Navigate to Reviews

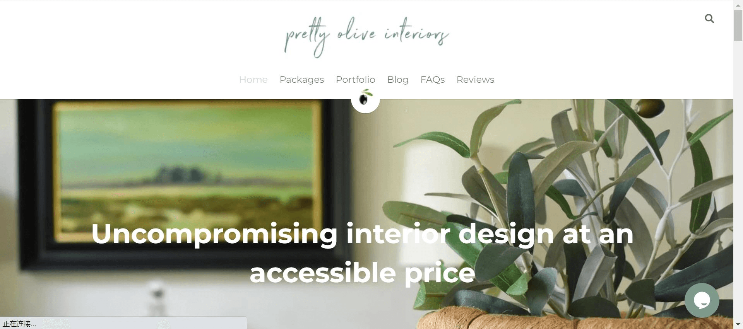point(475,80)
